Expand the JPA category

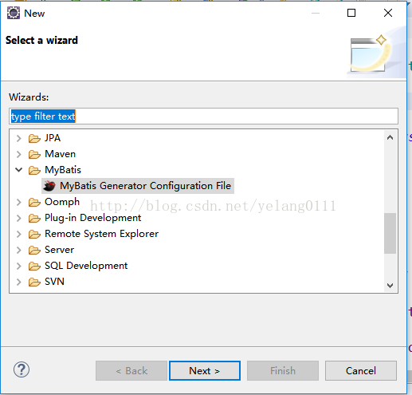(18, 138)
